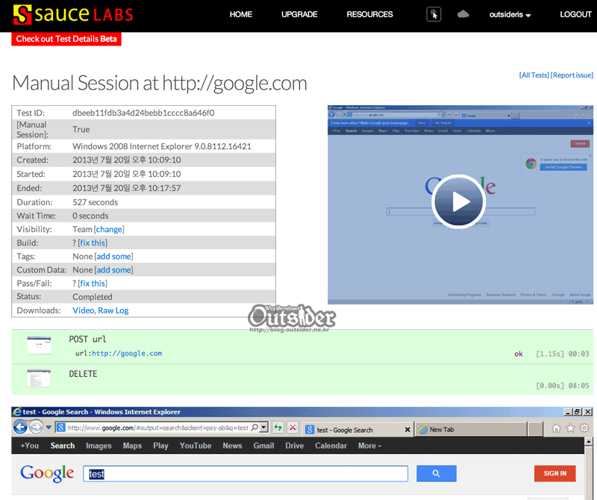
Task: Open the manual testing cursor icon
Action: click(434, 14)
